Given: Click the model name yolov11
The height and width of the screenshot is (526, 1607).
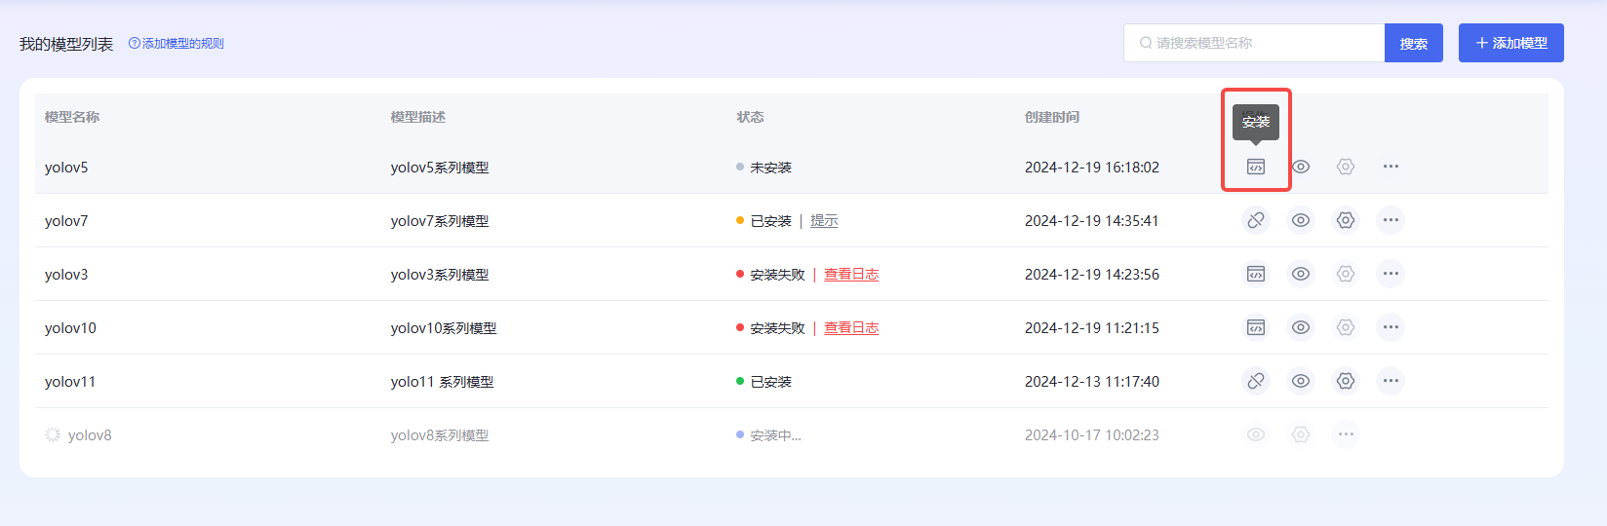Looking at the screenshot, I should coord(70,382).
